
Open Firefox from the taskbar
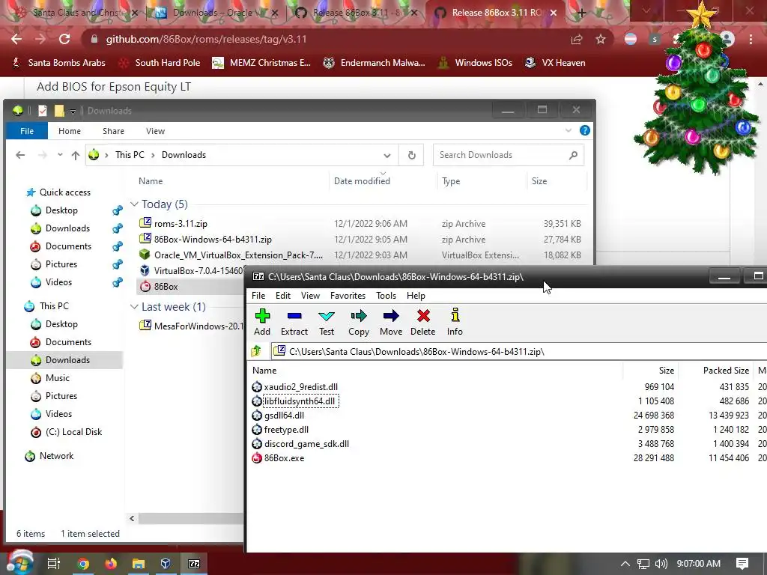[111, 564]
